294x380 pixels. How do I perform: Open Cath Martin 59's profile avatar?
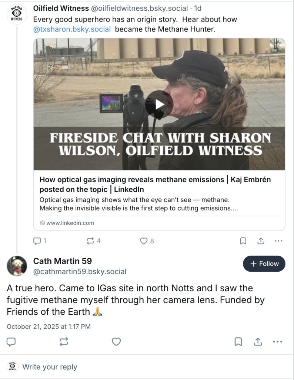17,266
